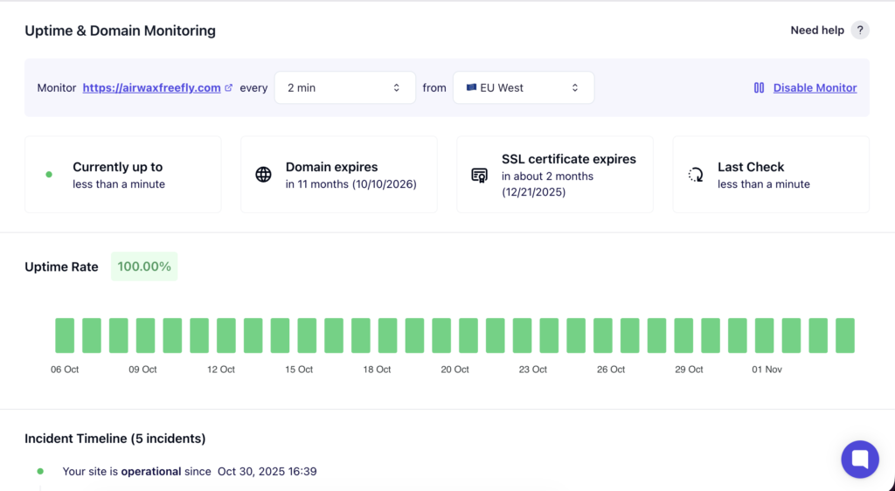Click Disable Monitor link
The height and width of the screenshot is (491, 895).
pyautogui.click(x=815, y=88)
